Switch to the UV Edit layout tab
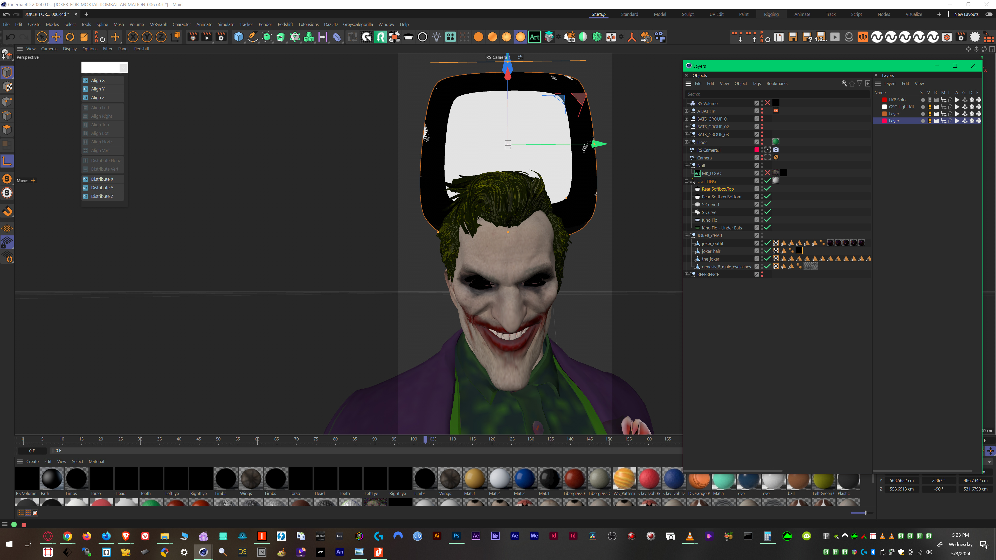 716,14
